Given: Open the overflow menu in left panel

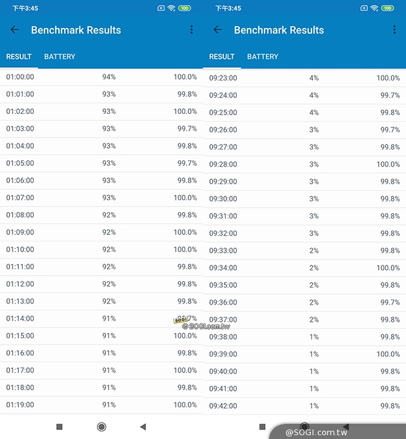Looking at the screenshot, I should point(192,30).
